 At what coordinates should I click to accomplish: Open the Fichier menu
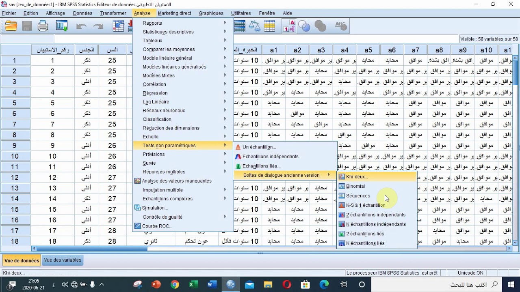(9, 13)
